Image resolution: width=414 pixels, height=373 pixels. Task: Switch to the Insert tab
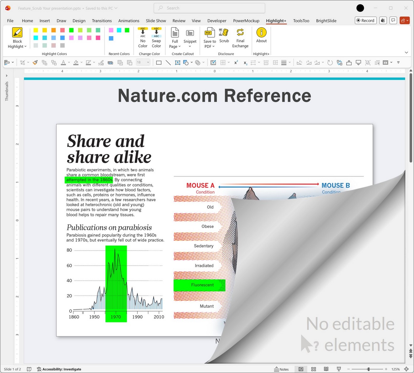coord(45,21)
